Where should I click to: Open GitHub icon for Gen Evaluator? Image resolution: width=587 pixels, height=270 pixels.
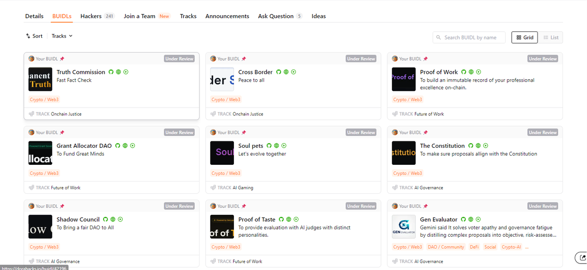[x=463, y=220]
